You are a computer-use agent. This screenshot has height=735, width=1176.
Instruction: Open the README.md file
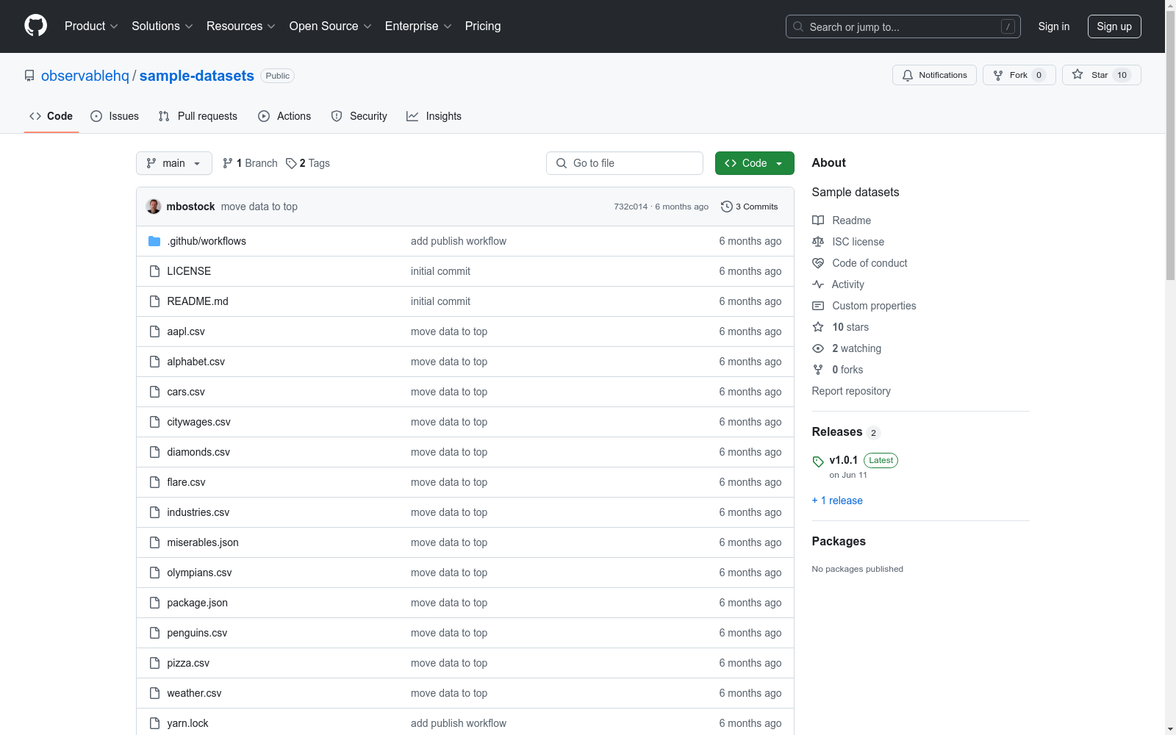click(x=198, y=301)
